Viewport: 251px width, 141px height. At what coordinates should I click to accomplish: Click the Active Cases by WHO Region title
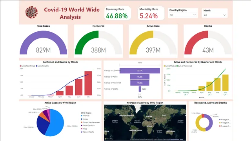coord(60,103)
